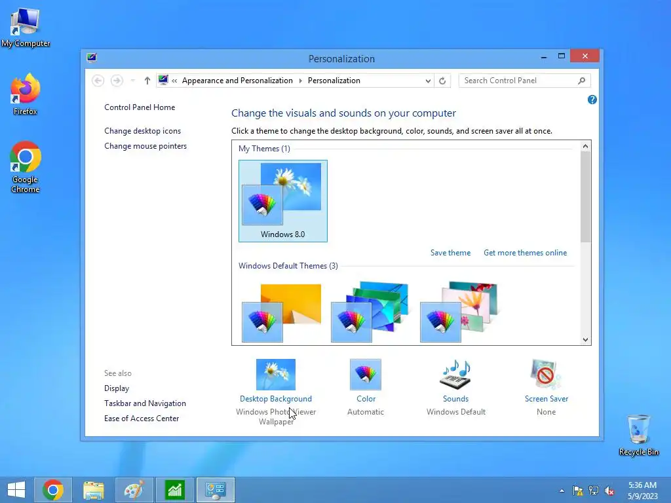The width and height of the screenshot is (671, 503).
Task: Click the Screen Saver text link
Action: 546,399
